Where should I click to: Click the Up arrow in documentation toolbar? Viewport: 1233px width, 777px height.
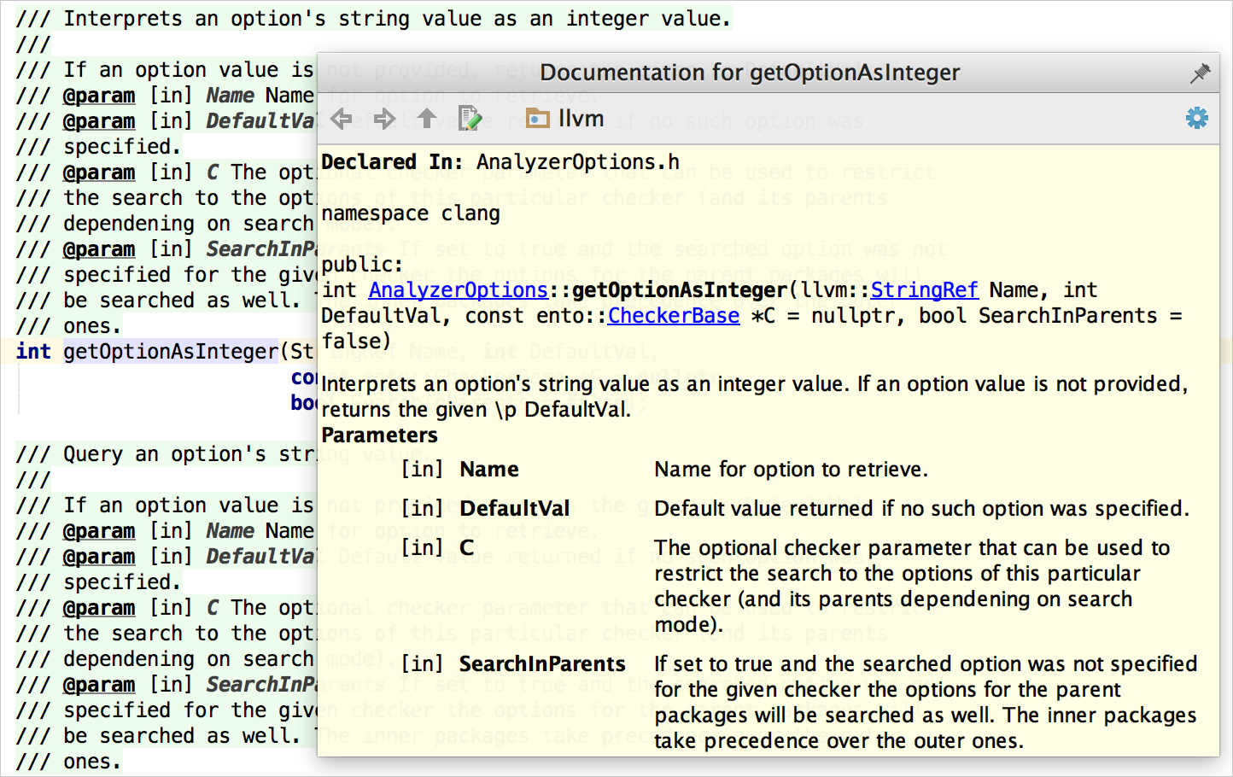(427, 119)
